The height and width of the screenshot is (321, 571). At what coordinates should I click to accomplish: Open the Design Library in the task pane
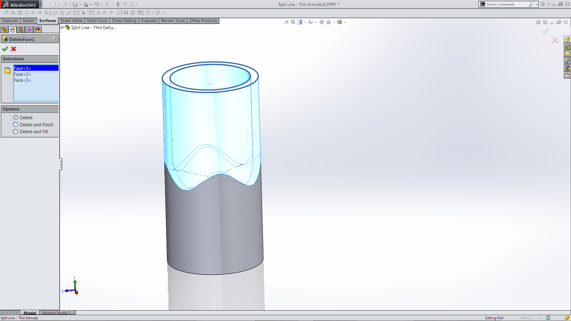pos(567,47)
